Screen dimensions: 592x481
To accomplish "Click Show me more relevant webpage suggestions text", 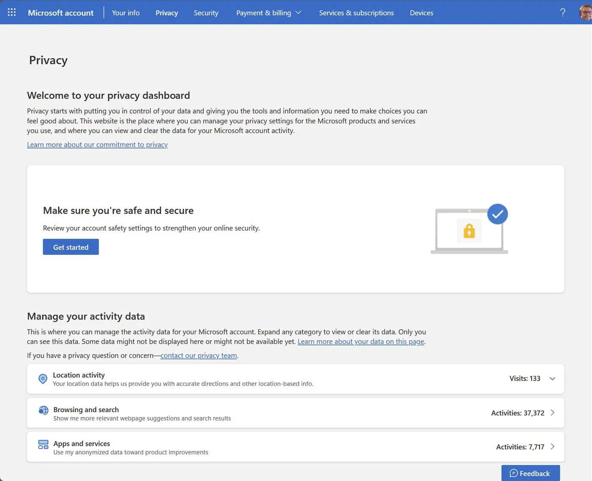I will (142, 418).
